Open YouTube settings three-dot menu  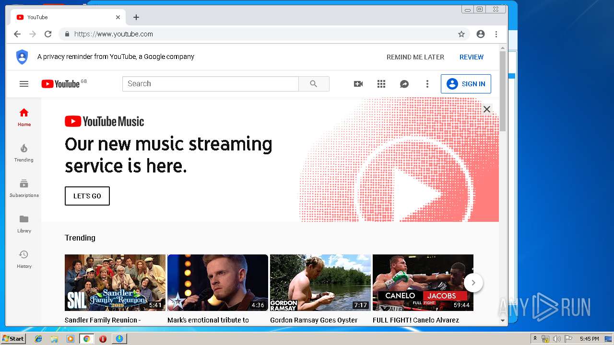pyautogui.click(x=427, y=84)
